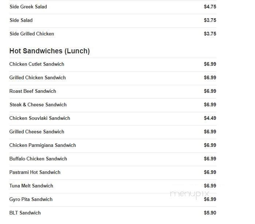Viewport: 255px width, 224px height.
Task: Select the Chicken Parmigiana Sandwich item
Action: tap(43, 145)
